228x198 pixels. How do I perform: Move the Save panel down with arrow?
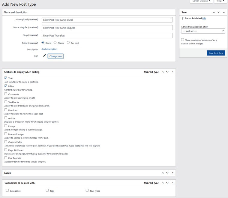[x=219, y=12]
